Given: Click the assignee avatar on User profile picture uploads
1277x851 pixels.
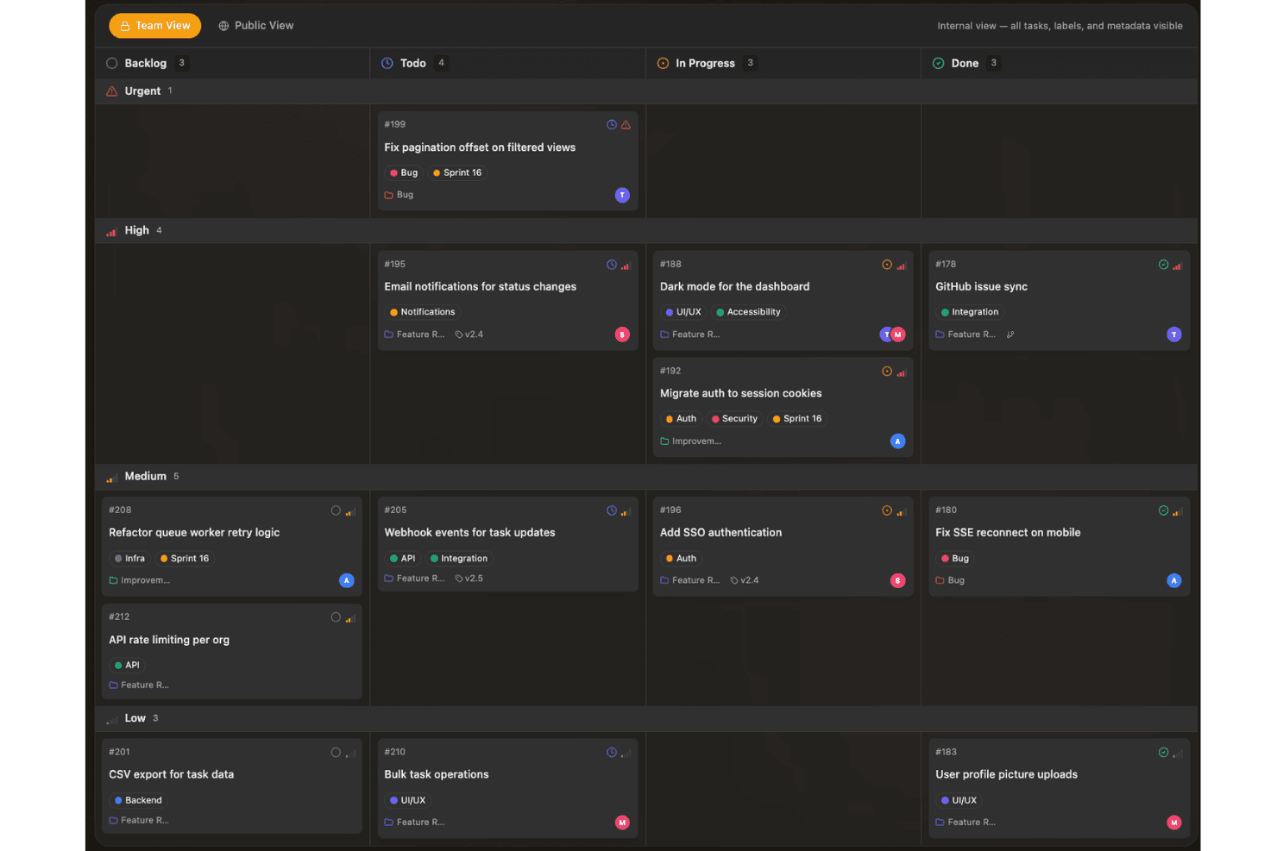Looking at the screenshot, I should (1173, 823).
